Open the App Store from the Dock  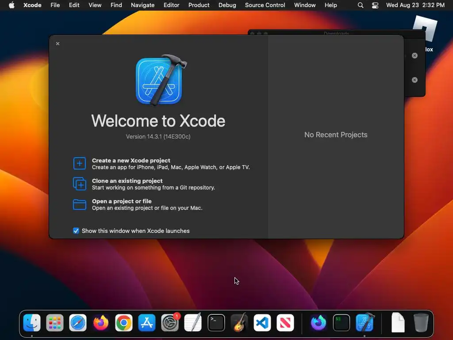click(147, 322)
